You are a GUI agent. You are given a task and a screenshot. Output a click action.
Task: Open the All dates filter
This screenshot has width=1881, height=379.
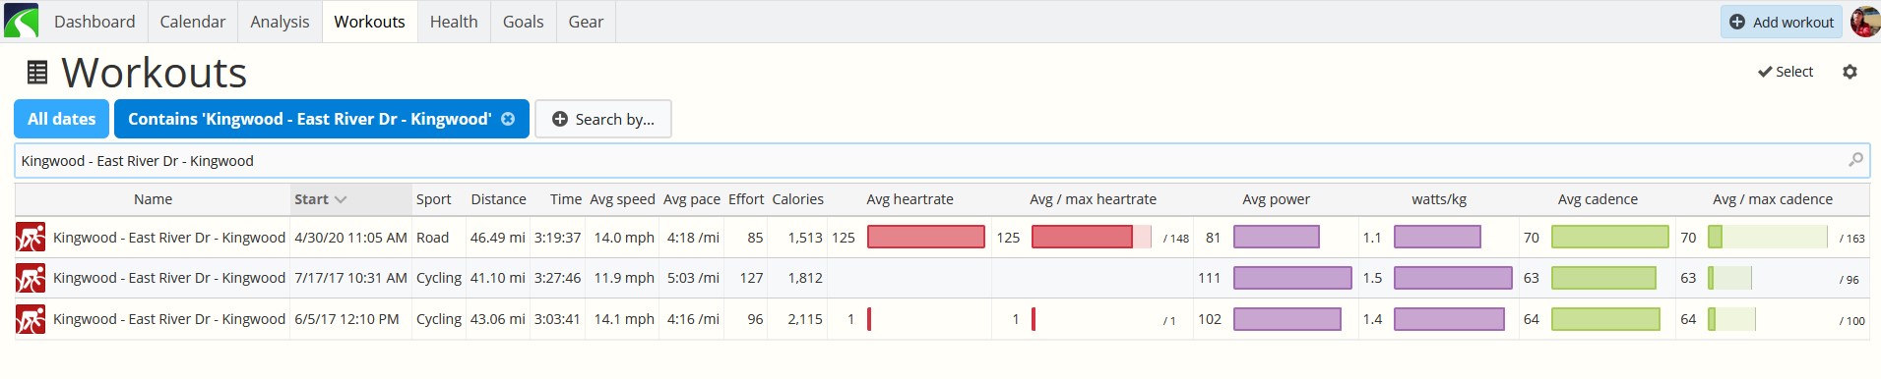pyautogui.click(x=62, y=119)
